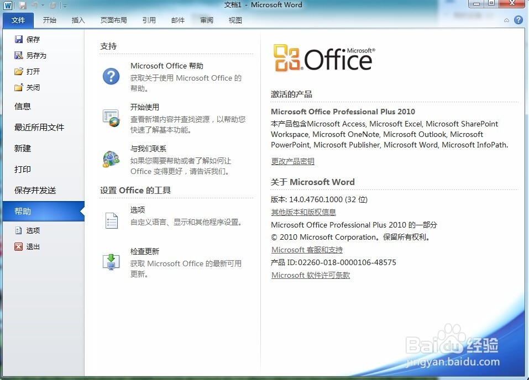
Task: Click the Microsoft Office 帮助 question icon
Action: 111,76
